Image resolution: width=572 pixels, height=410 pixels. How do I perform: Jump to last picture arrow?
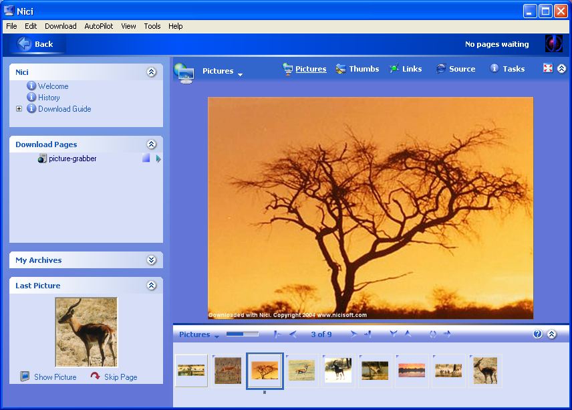(368, 334)
